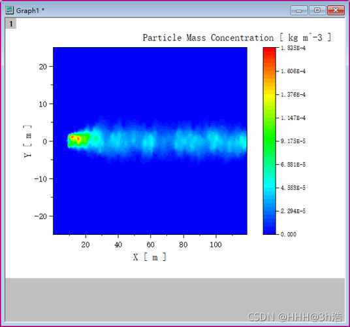Click the X [ m ] axis title
This screenshot has width=350, height=327.
[150, 257]
